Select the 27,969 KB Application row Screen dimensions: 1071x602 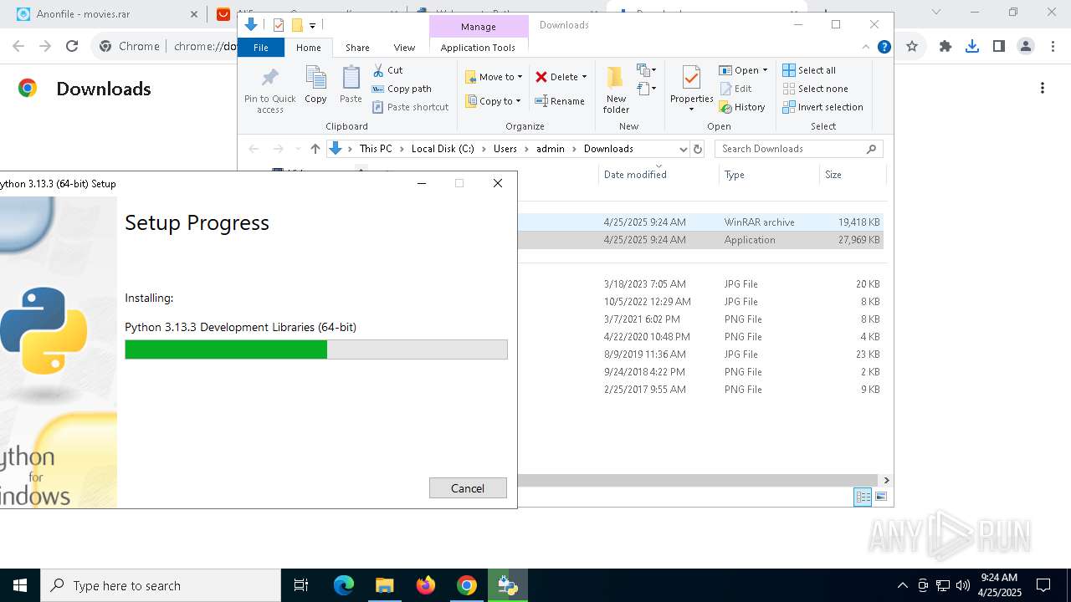700,240
